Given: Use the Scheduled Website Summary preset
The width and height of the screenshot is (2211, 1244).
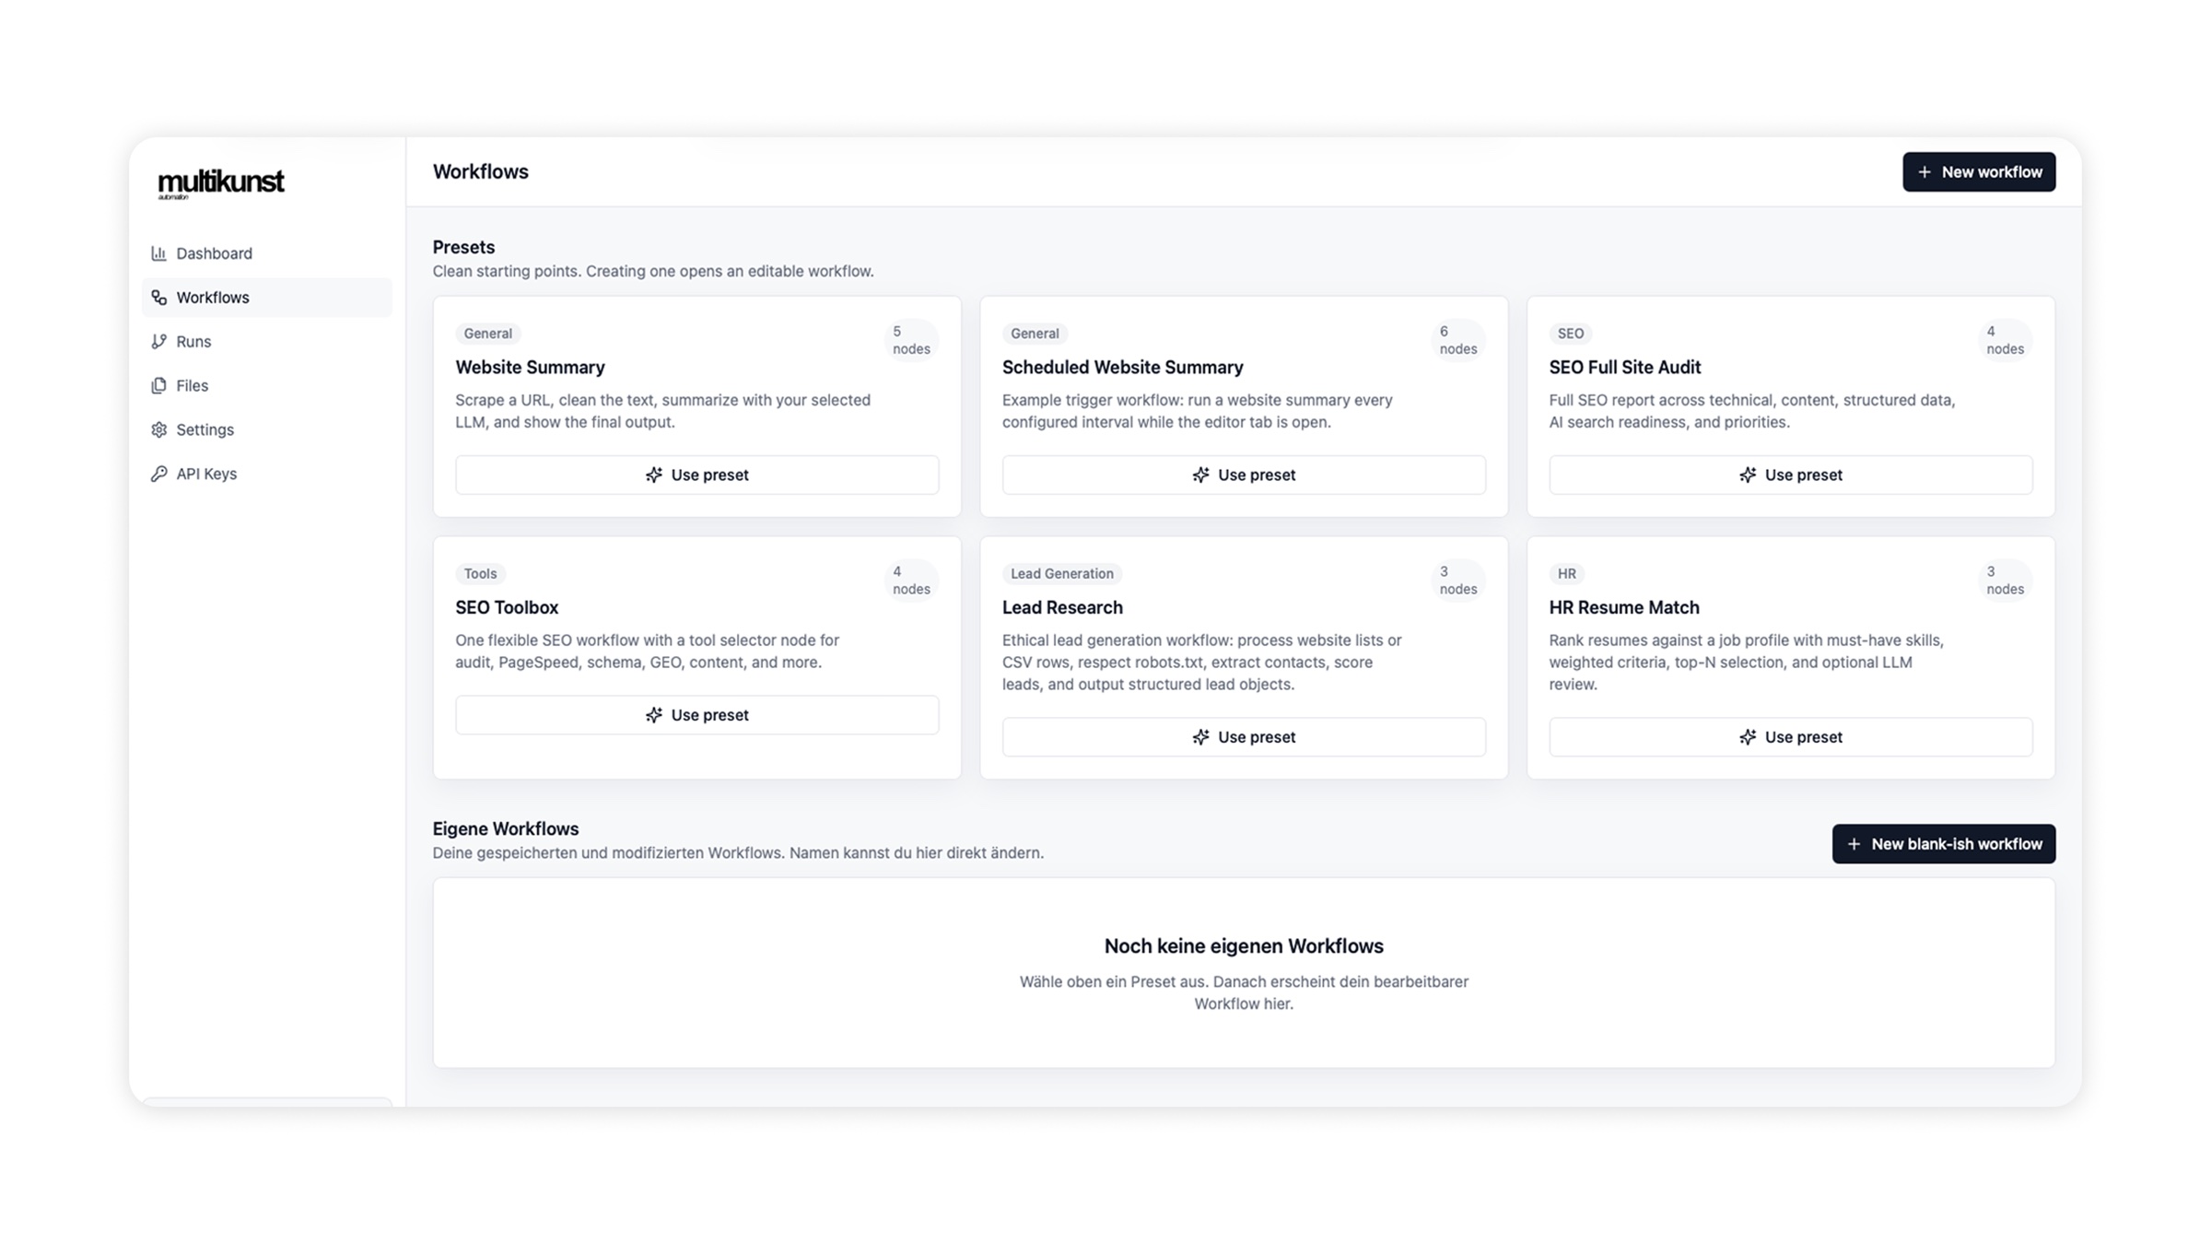Looking at the screenshot, I should (1244, 475).
